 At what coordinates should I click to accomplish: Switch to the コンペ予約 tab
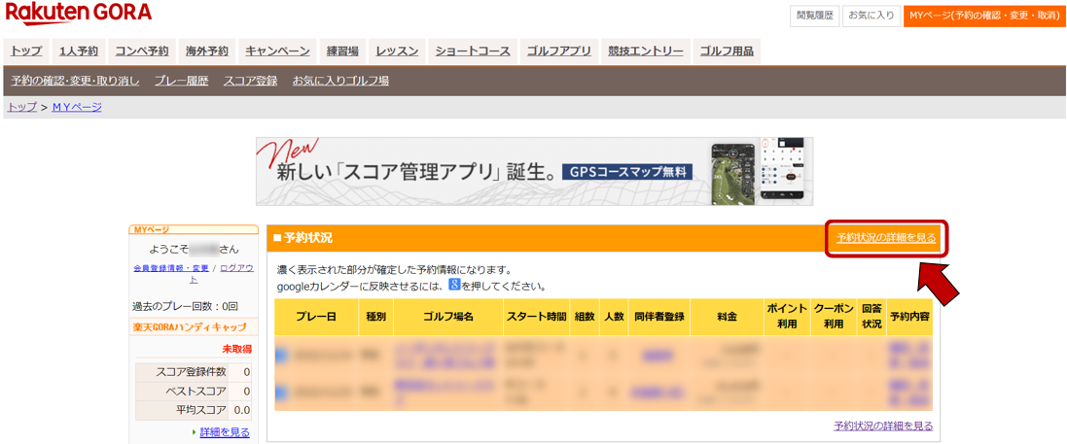(141, 51)
